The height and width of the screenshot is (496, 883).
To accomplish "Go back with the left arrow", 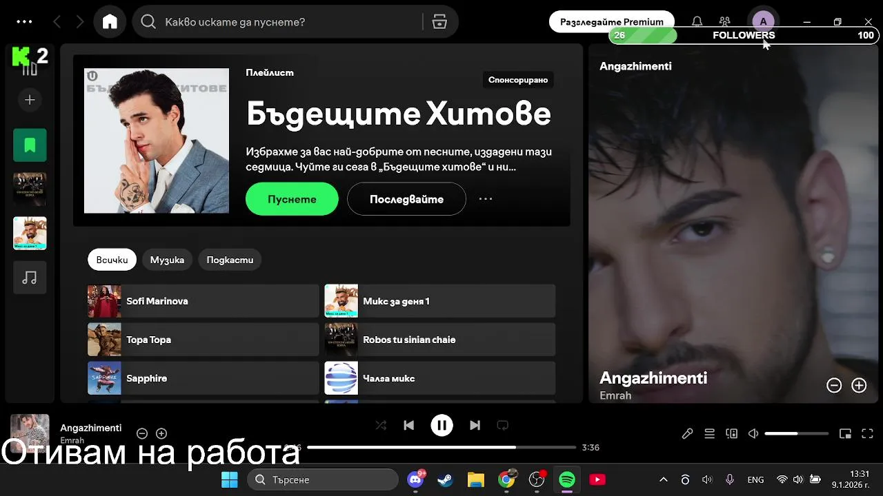I will (x=57, y=22).
